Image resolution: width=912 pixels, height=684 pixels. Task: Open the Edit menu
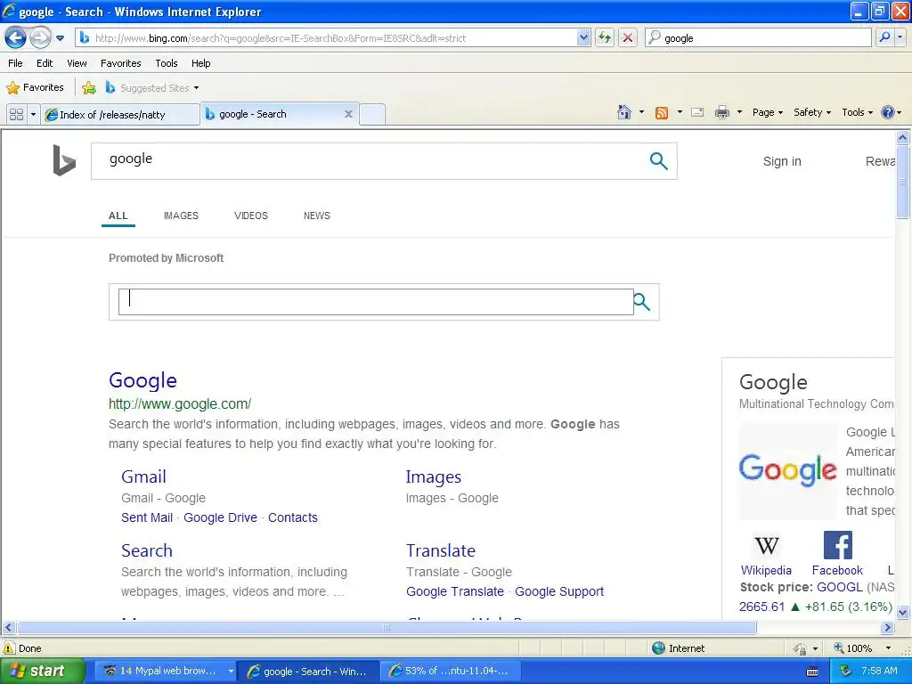45,63
